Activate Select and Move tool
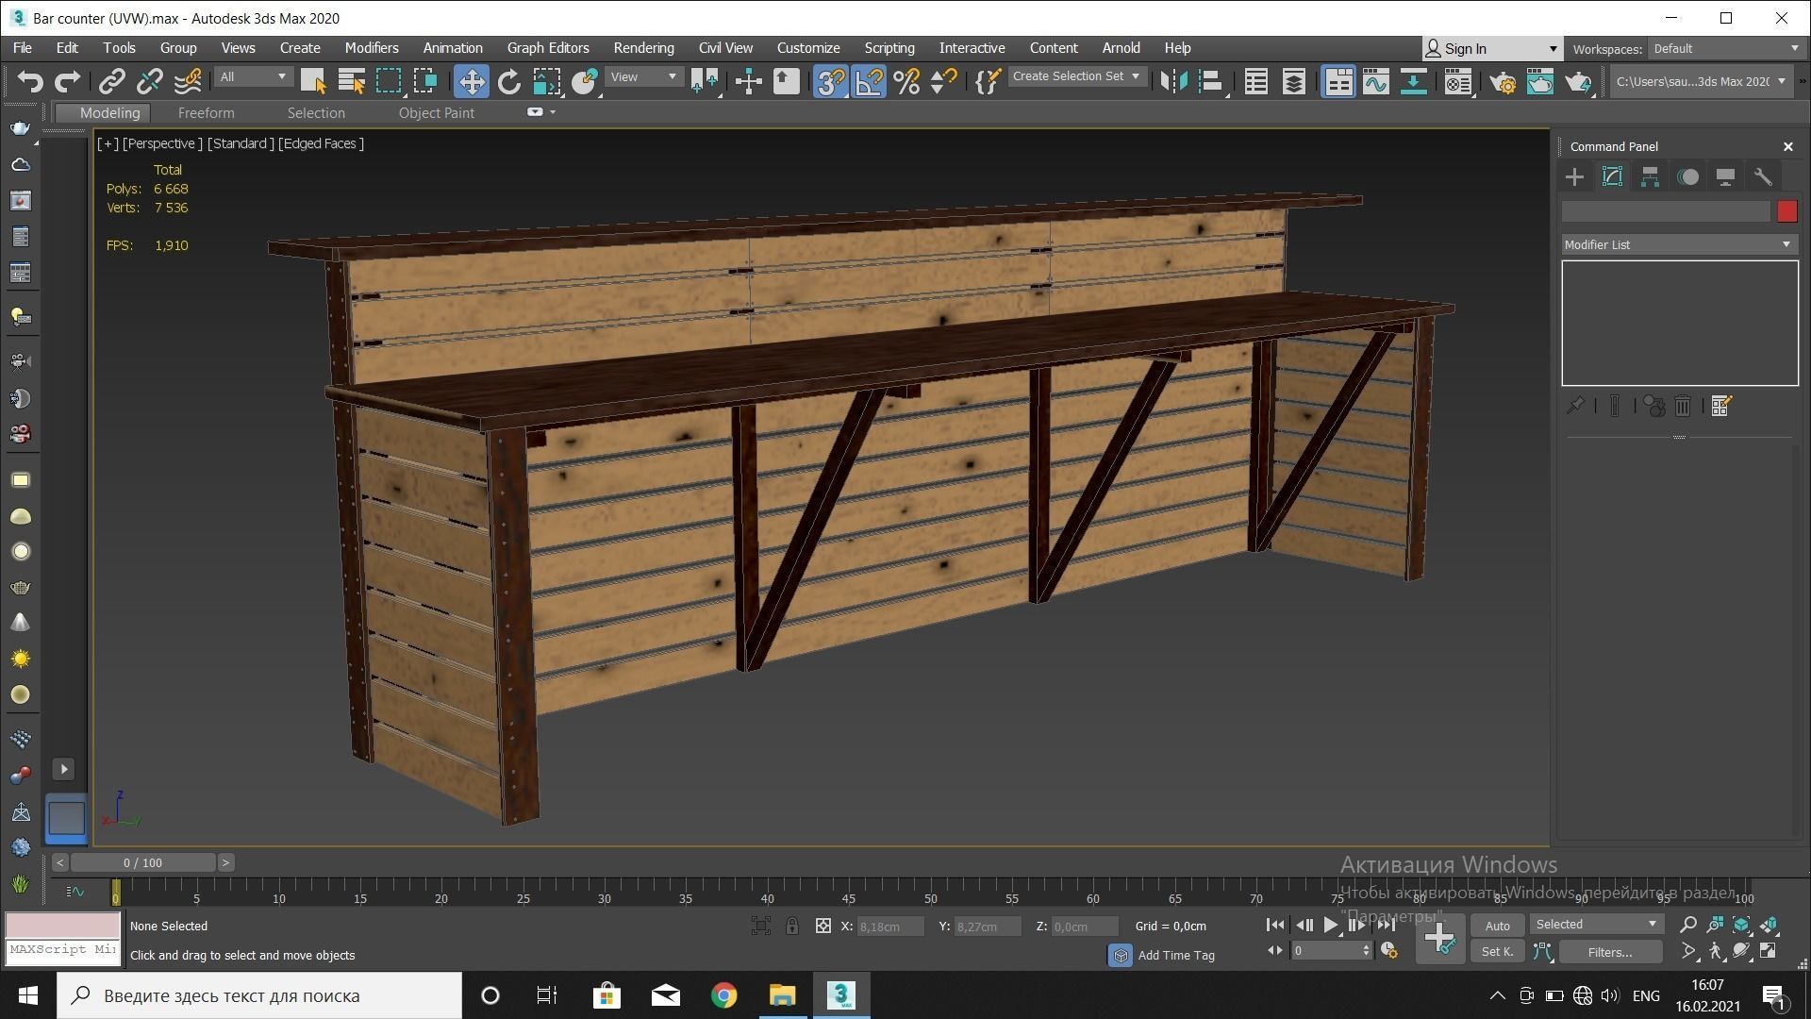Screen dimensions: 1811x1019 tap(471, 82)
